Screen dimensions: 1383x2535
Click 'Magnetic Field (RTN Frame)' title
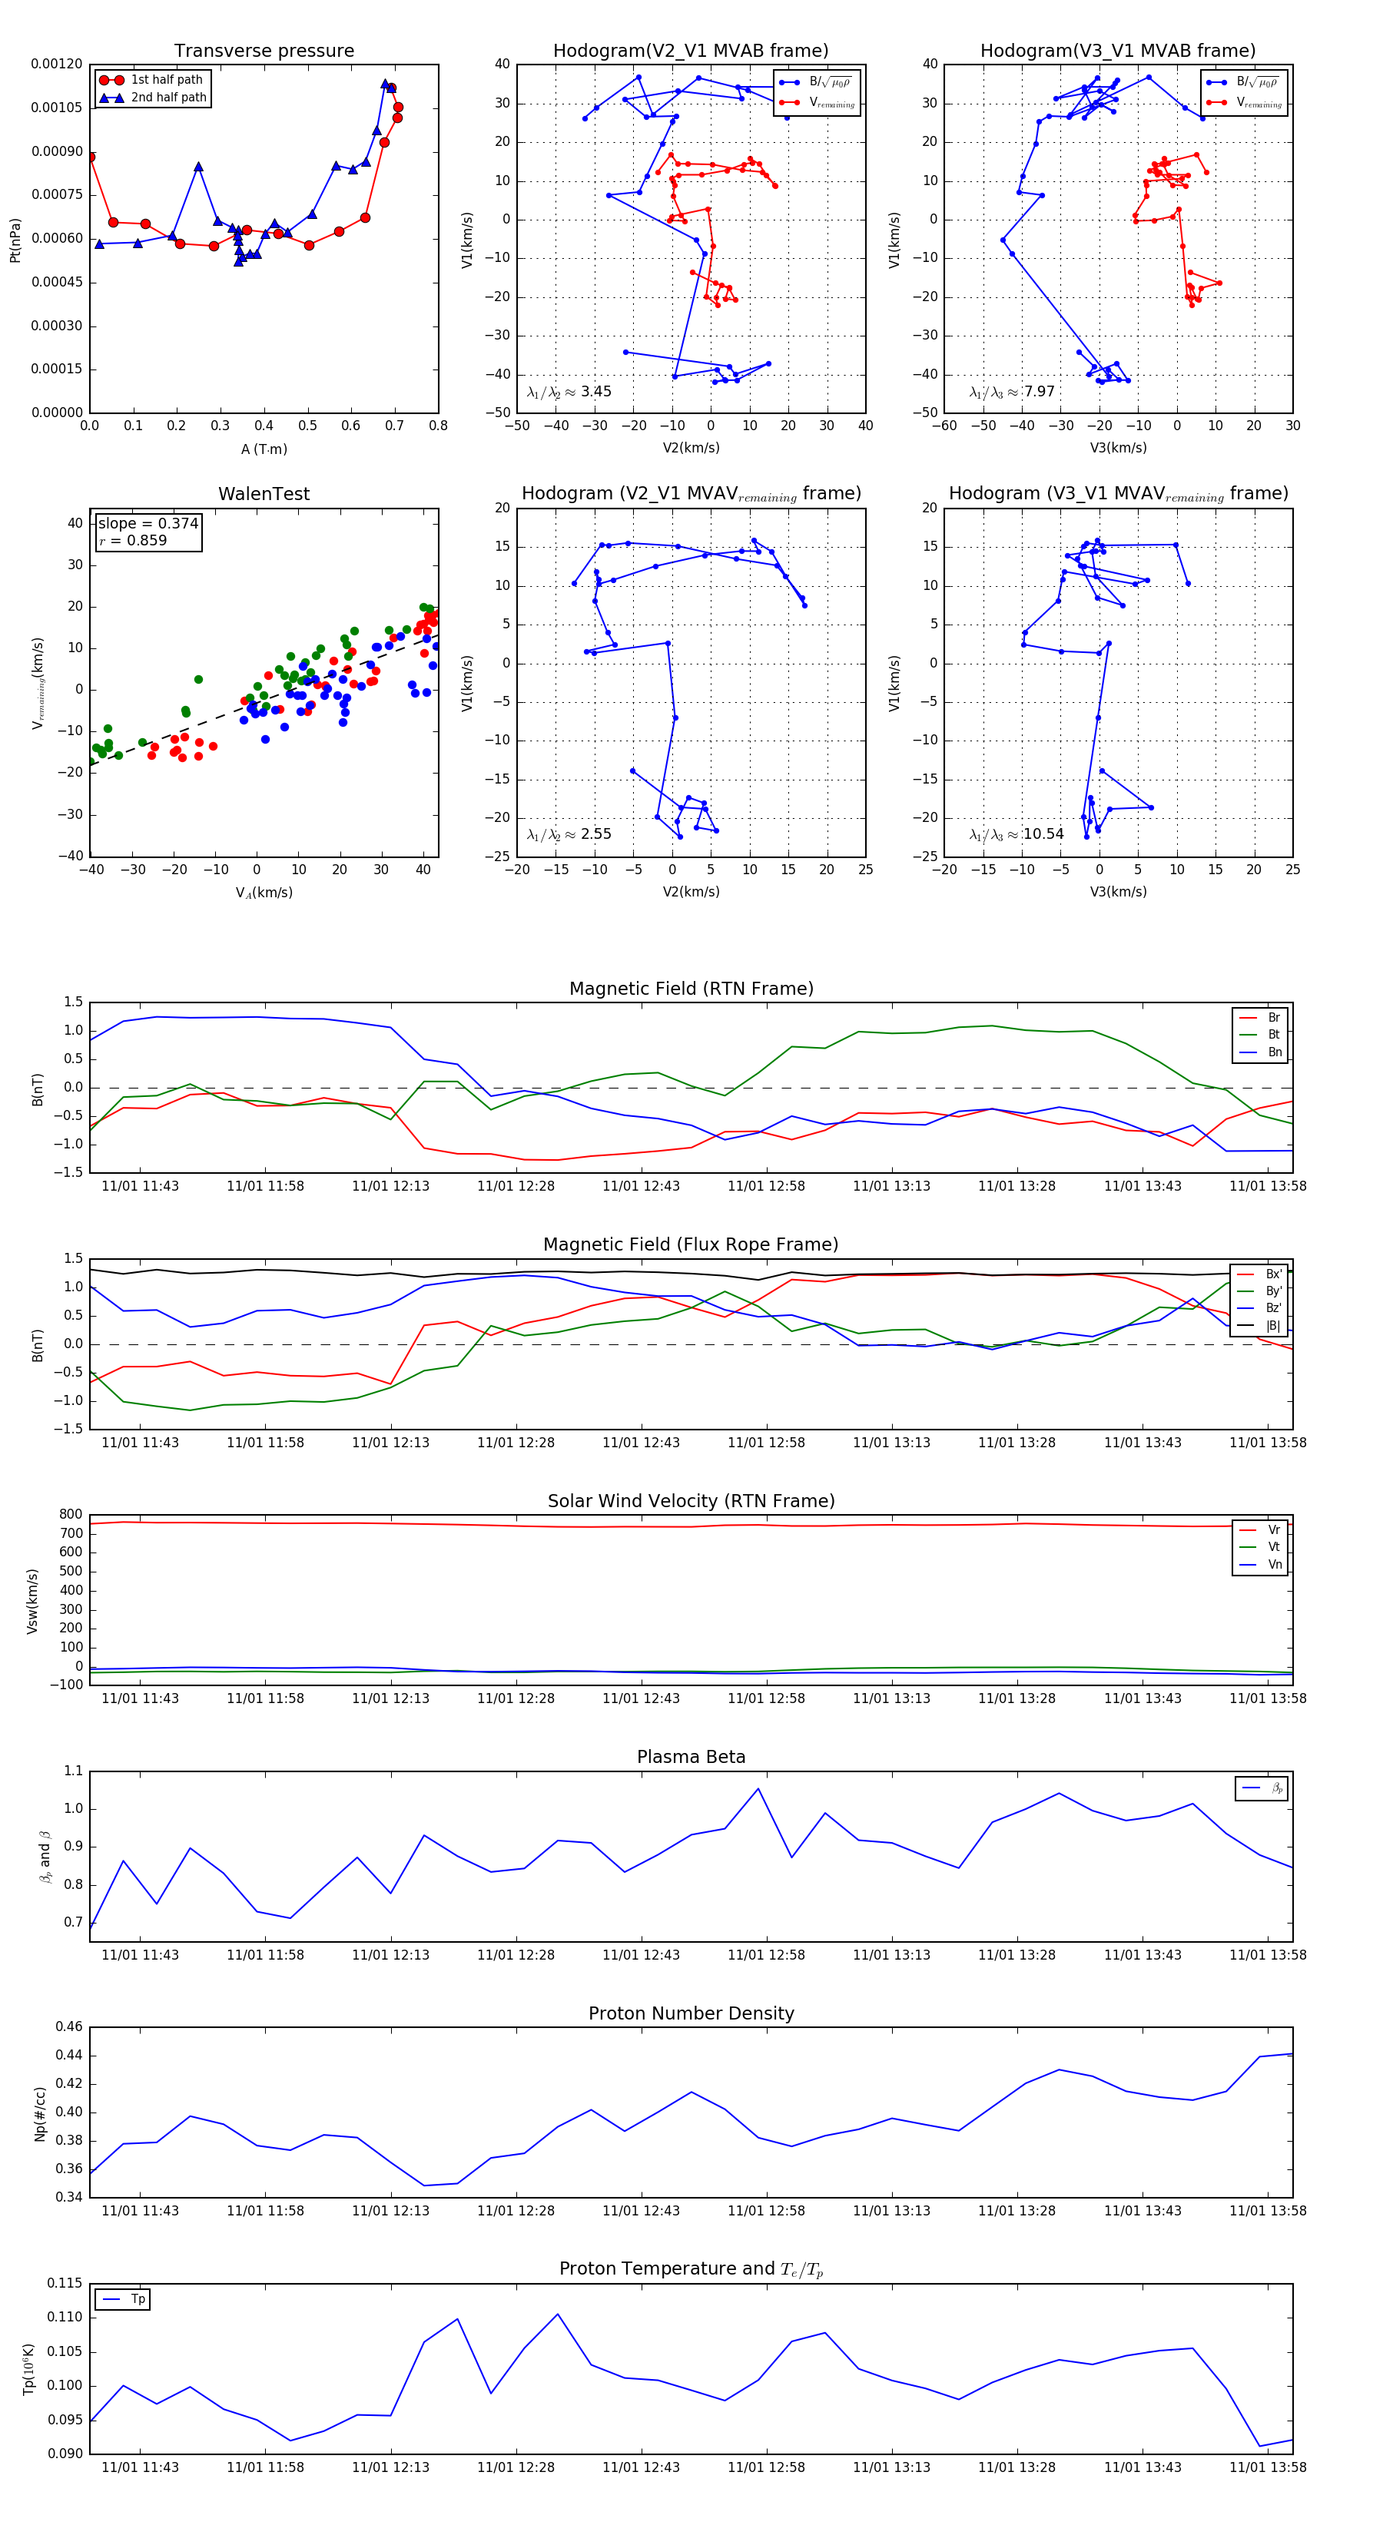tap(691, 989)
